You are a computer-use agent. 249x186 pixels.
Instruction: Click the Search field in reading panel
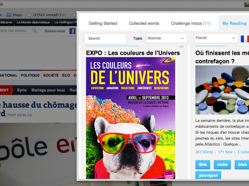coord(105,38)
